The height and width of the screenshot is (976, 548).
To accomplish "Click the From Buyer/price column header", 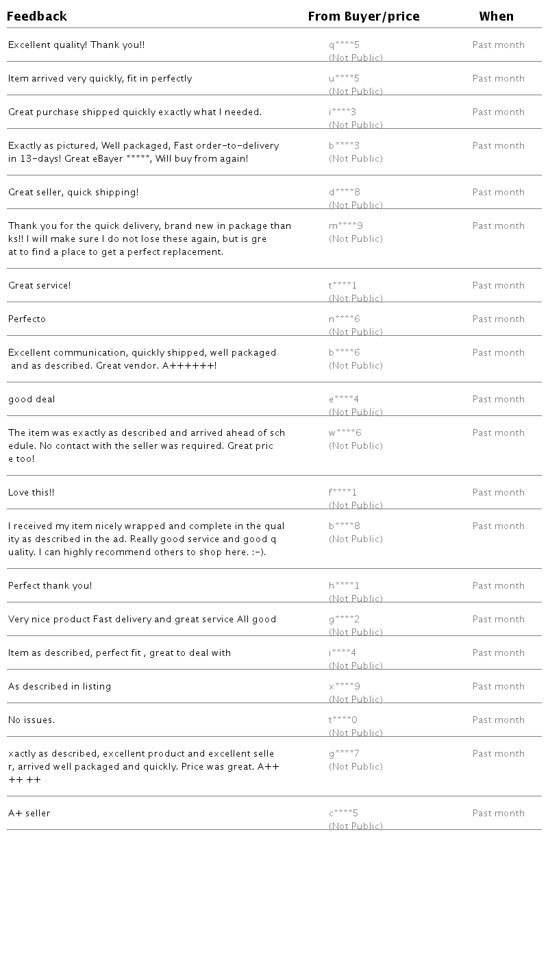I will [363, 16].
